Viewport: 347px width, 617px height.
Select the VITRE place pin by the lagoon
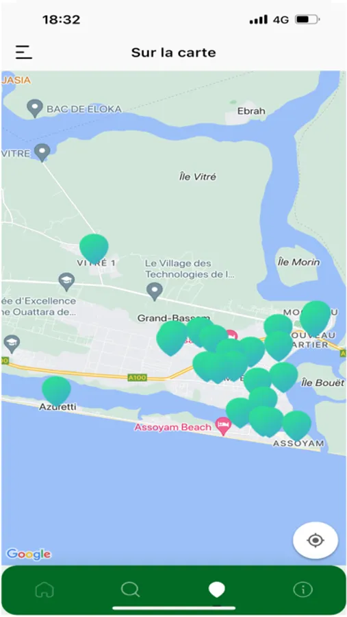(x=42, y=153)
